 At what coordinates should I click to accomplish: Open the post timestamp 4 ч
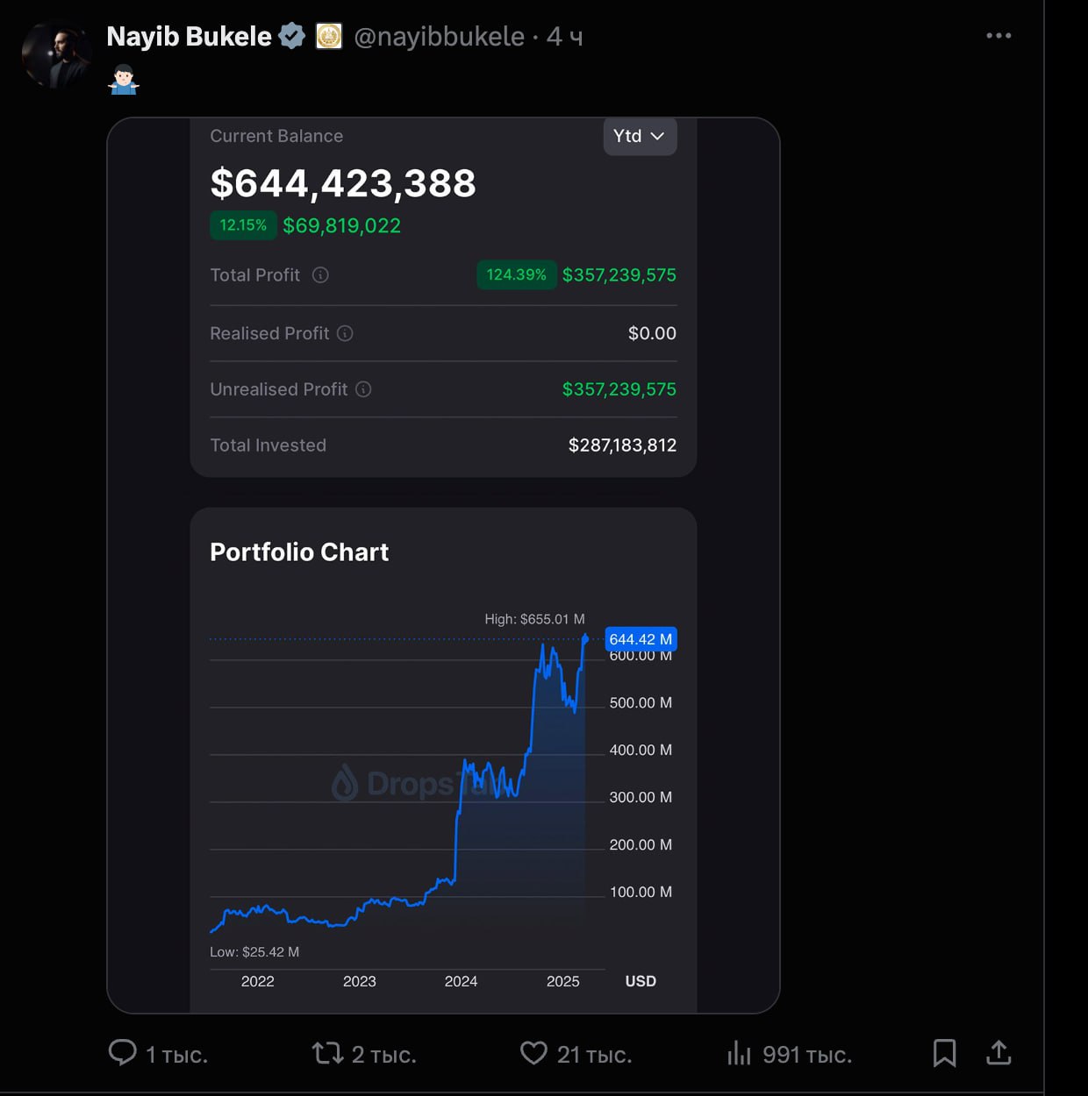(x=564, y=36)
